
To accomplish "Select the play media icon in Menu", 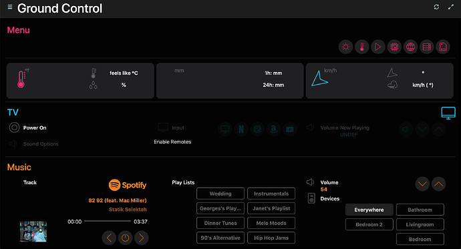I will tap(378, 47).
